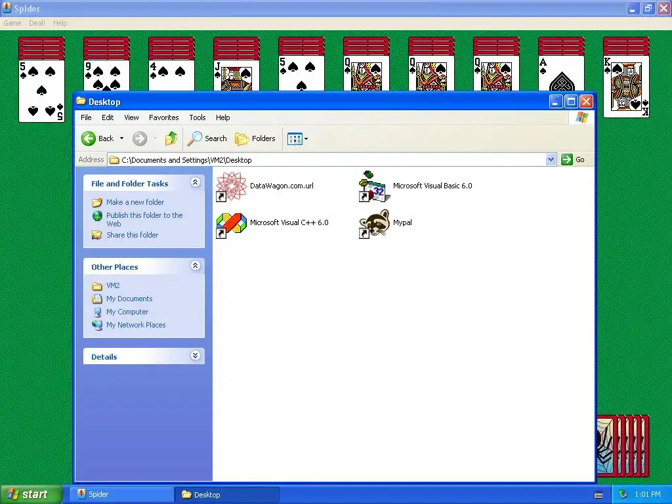The height and width of the screenshot is (504, 672).
Task: Open the Address bar dropdown list
Action: (551, 159)
